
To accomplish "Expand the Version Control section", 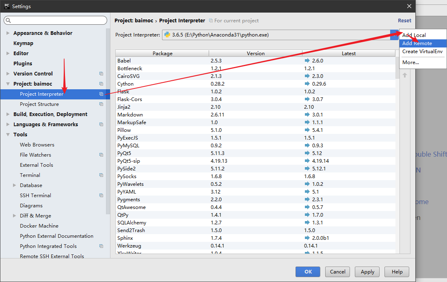I will pyautogui.click(x=8, y=73).
